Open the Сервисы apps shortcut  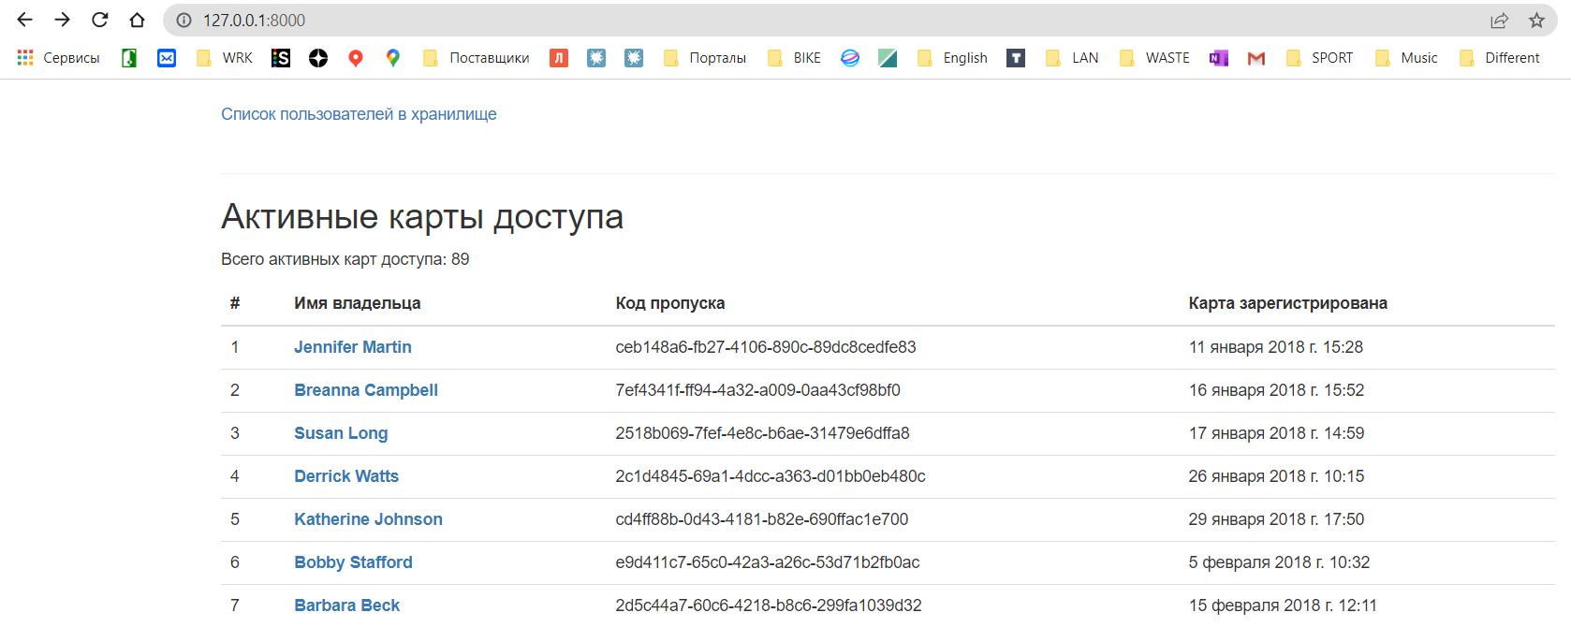coord(59,58)
